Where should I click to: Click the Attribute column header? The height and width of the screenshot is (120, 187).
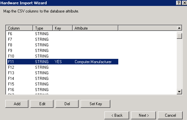click(x=95, y=28)
